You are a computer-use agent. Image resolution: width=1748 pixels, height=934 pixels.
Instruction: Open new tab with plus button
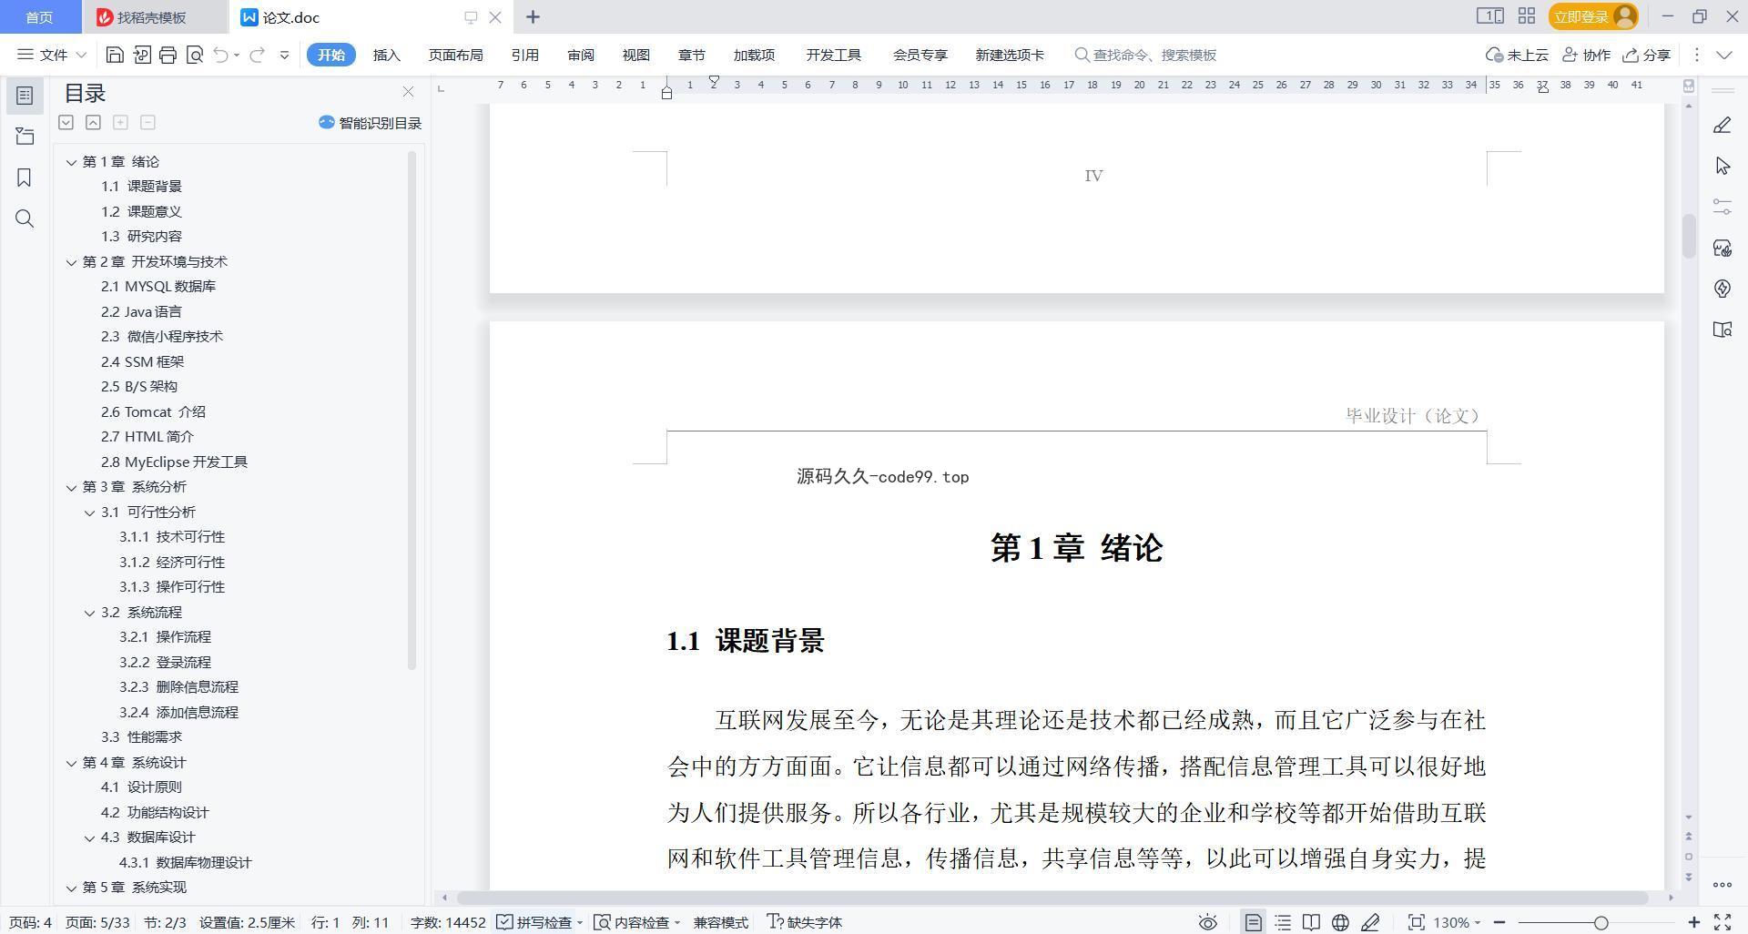coord(534,16)
